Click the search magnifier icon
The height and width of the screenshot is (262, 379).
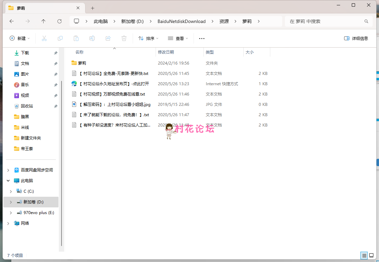click(366, 21)
